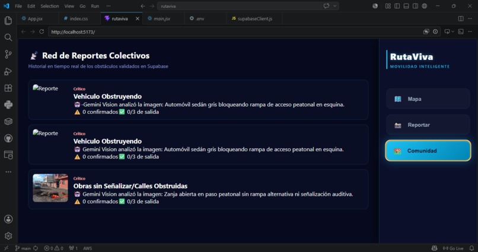The width and height of the screenshot is (478, 252).
Task: Click the main branch indicator in status bar
Action: point(23,248)
